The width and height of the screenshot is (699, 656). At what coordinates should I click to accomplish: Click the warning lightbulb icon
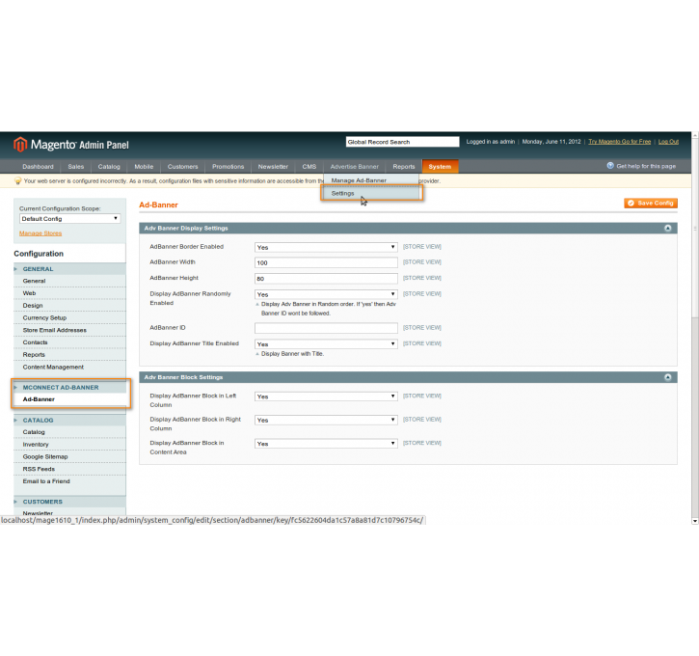pyautogui.click(x=17, y=180)
